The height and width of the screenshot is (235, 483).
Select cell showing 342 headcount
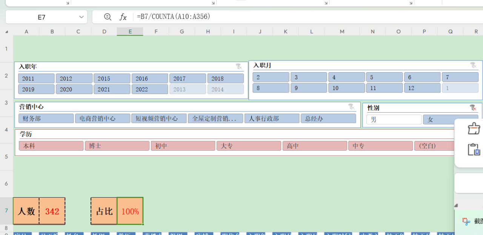[x=52, y=211]
